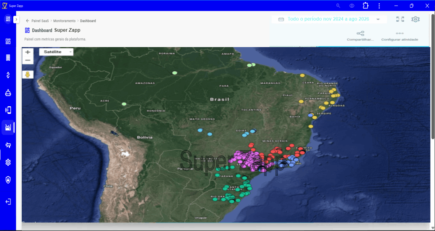This screenshot has height=231, width=435.
Task: Click the yellow marker in Ceará
Action: 302,75
